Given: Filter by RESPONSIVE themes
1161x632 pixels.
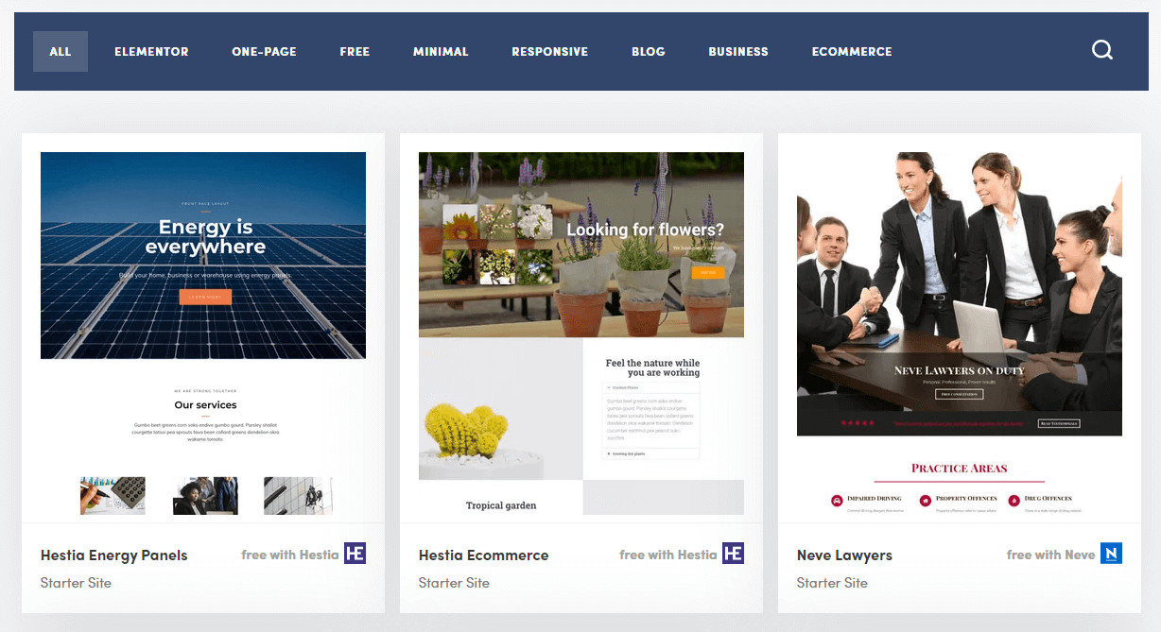Looking at the screenshot, I should tap(550, 51).
